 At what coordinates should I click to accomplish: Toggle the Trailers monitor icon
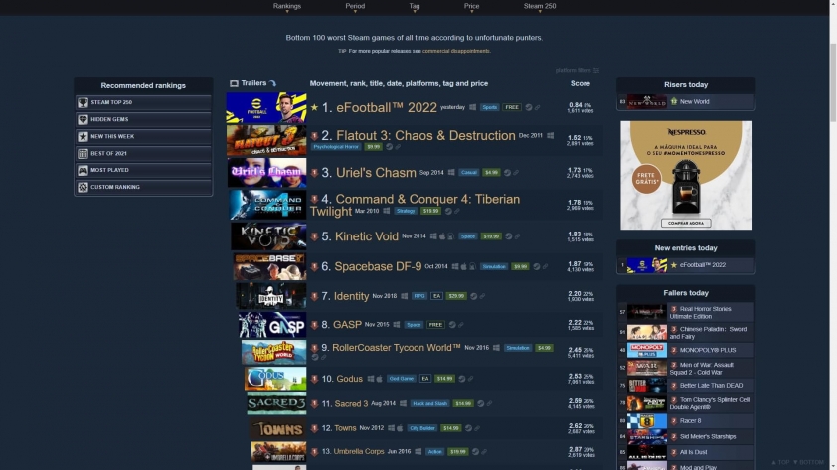click(234, 83)
